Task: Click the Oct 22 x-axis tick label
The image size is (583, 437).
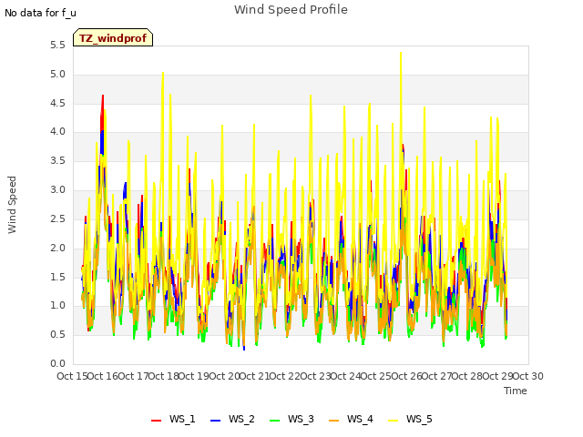Action: pyautogui.click(x=284, y=376)
